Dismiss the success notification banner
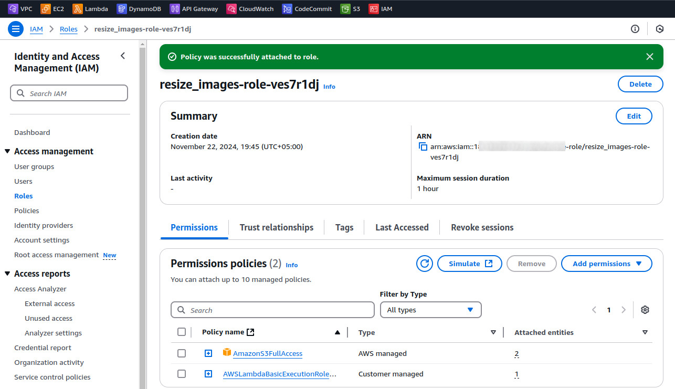 tap(650, 57)
